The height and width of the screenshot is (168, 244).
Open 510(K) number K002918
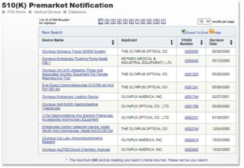191,140
